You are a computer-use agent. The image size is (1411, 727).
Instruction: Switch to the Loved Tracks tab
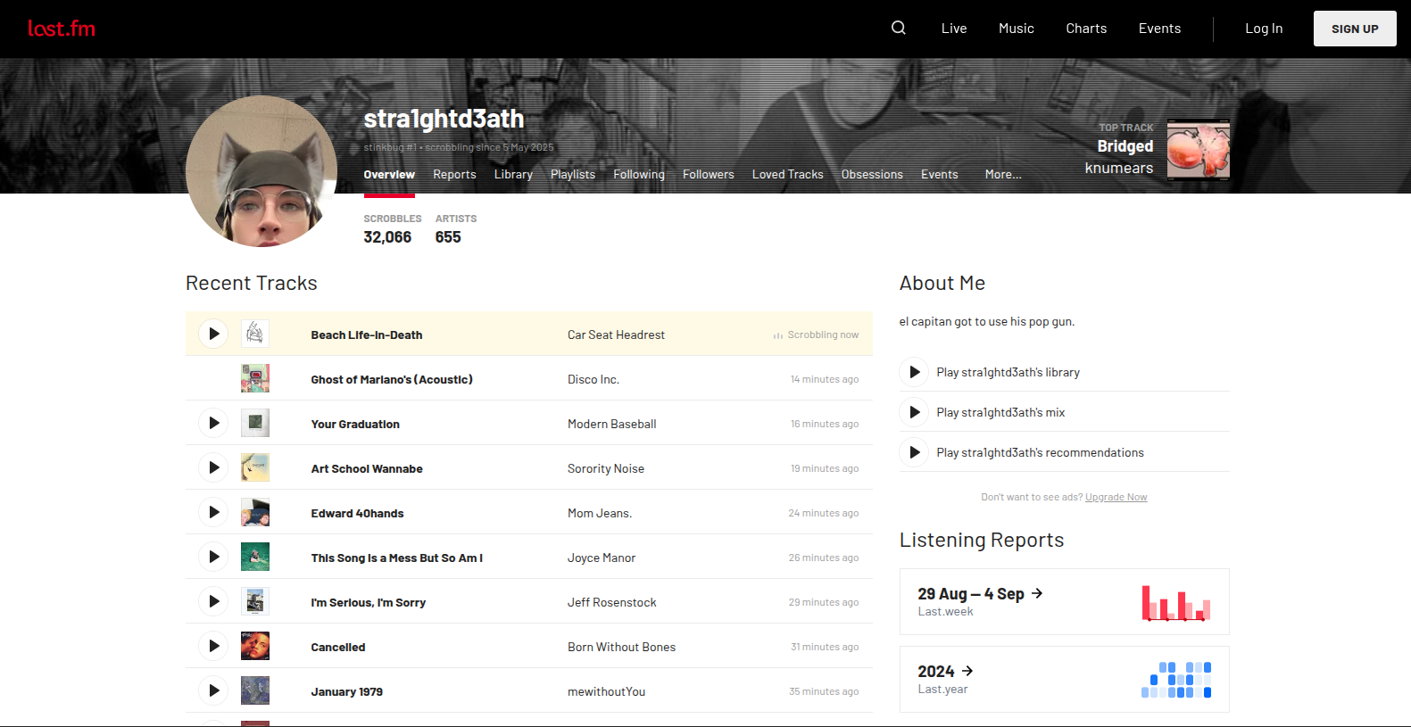[x=788, y=175]
